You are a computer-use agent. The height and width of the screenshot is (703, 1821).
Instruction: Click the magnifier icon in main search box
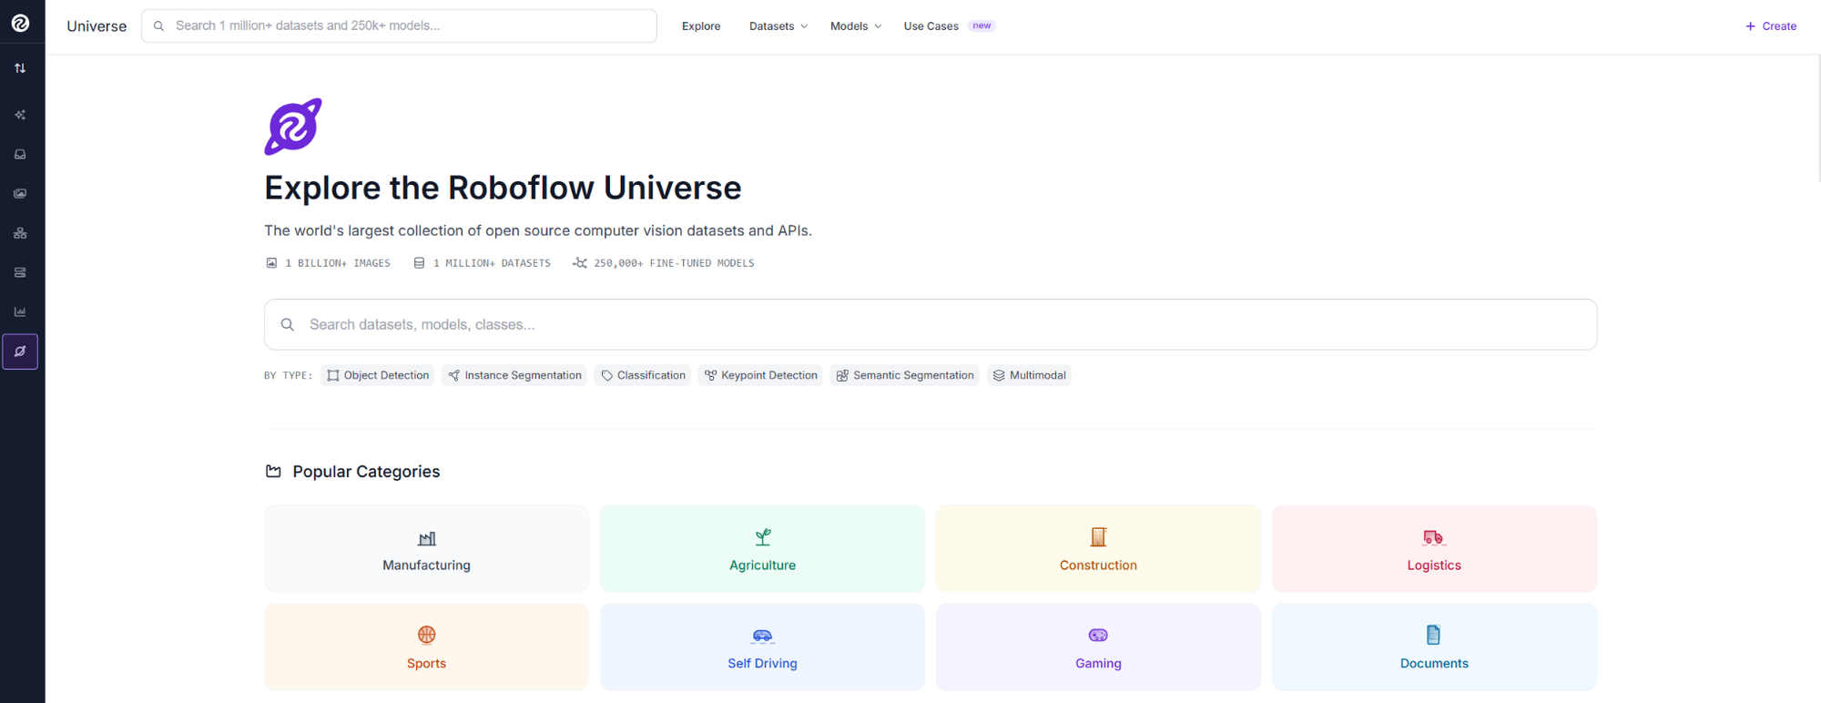pos(288,325)
